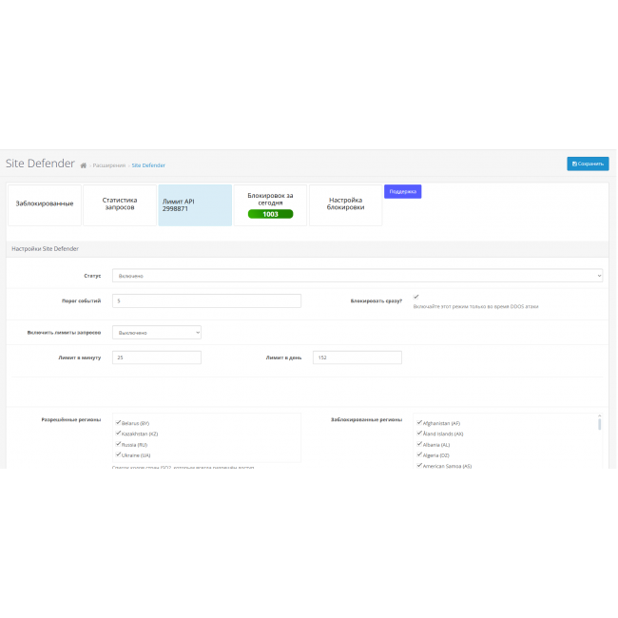618x618 pixels.
Task: Click the Поддержка button
Action: (x=402, y=191)
